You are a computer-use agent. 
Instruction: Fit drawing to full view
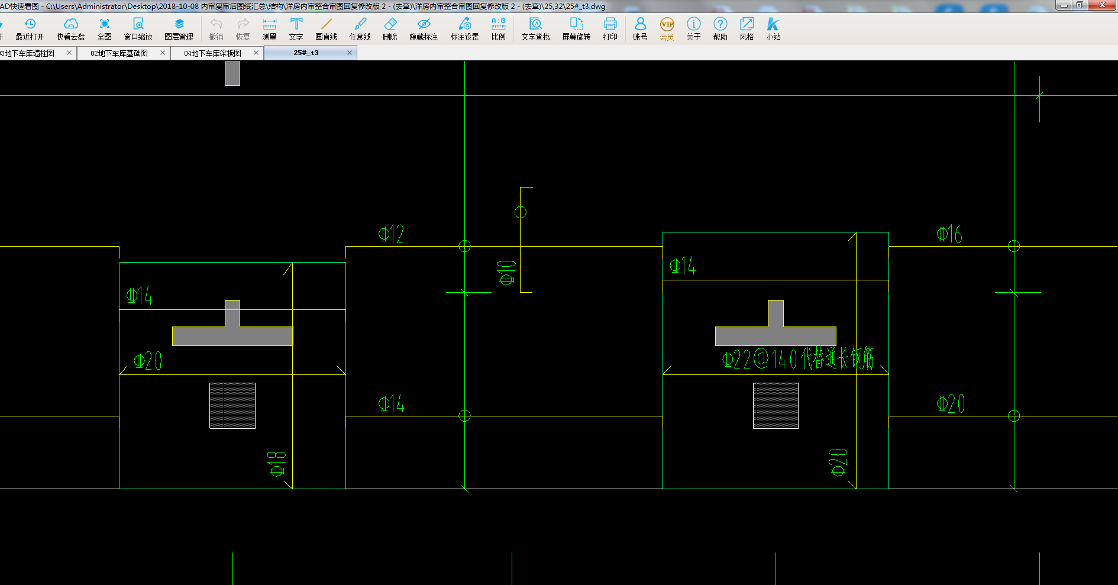(105, 29)
